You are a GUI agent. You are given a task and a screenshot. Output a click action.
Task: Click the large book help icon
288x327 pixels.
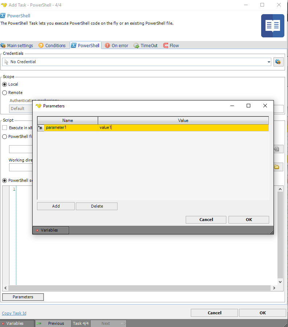(272, 26)
